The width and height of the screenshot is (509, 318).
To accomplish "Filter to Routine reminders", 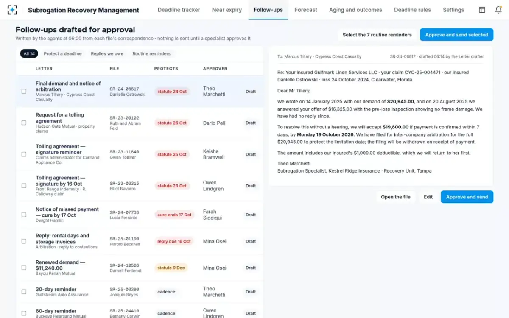I will (x=151, y=54).
